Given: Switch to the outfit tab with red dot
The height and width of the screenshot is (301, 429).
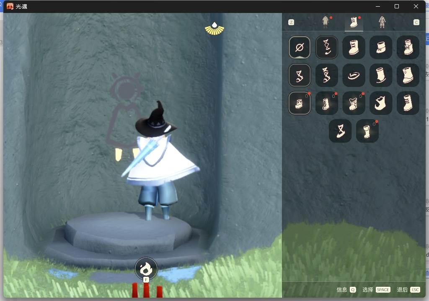Looking at the screenshot, I should [x=326, y=22].
